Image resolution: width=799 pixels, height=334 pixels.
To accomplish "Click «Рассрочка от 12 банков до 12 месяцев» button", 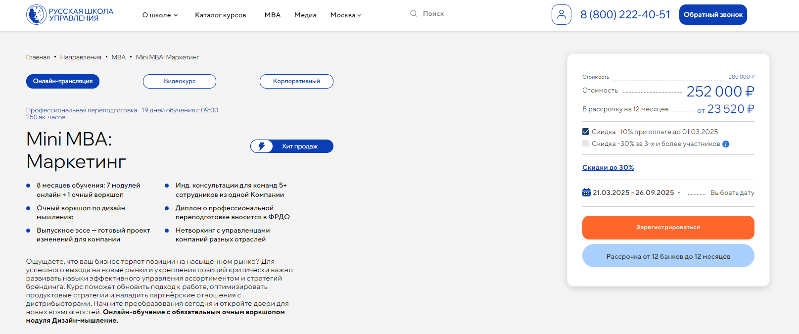I will coord(668,256).
